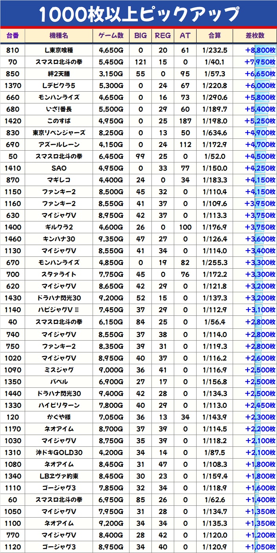Select the このすば row name cell
277x553 pixels.
tap(59, 121)
